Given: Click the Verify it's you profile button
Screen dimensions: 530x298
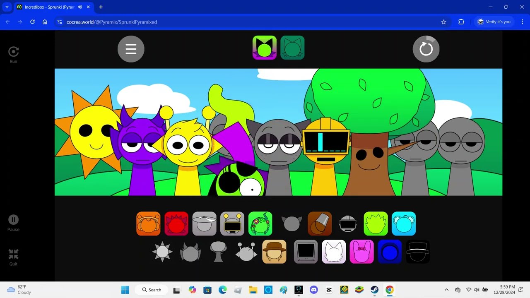Looking at the screenshot, I should tap(494, 22).
